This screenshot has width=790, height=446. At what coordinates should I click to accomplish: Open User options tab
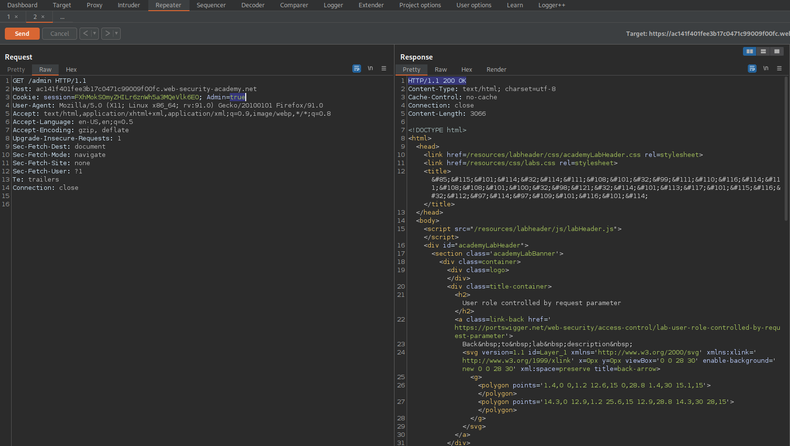pyautogui.click(x=474, y=5)
